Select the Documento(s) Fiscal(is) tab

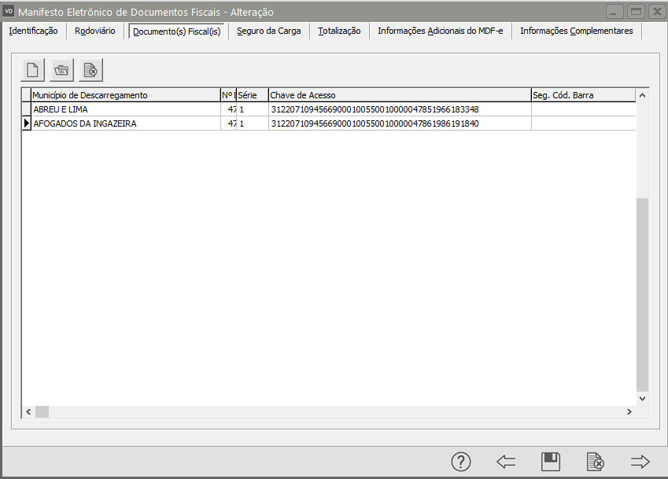[177, 31]
